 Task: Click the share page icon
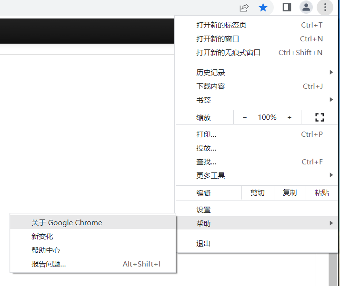[x=244, y=7]
